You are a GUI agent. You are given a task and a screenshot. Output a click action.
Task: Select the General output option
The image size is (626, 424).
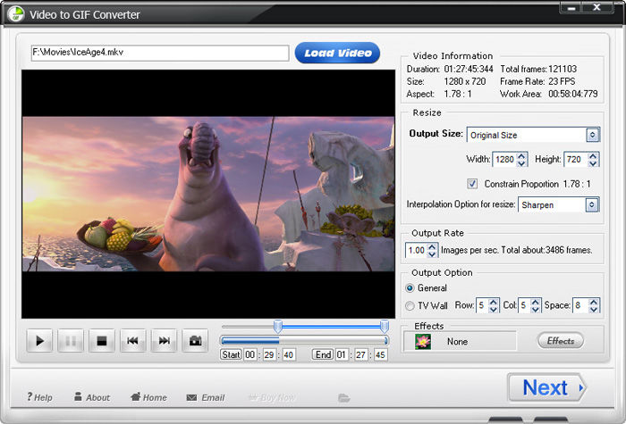(410, 287)
